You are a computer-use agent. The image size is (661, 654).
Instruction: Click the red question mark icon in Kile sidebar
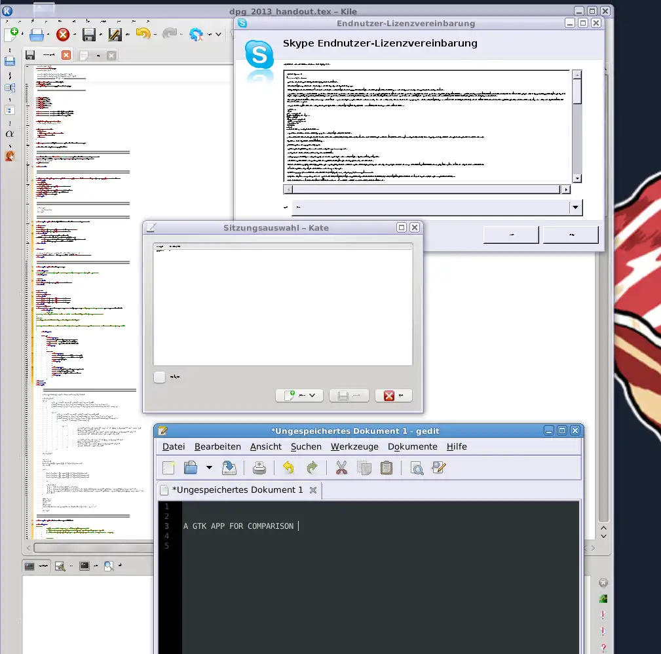pyautogui.click(x=603, y=647)
